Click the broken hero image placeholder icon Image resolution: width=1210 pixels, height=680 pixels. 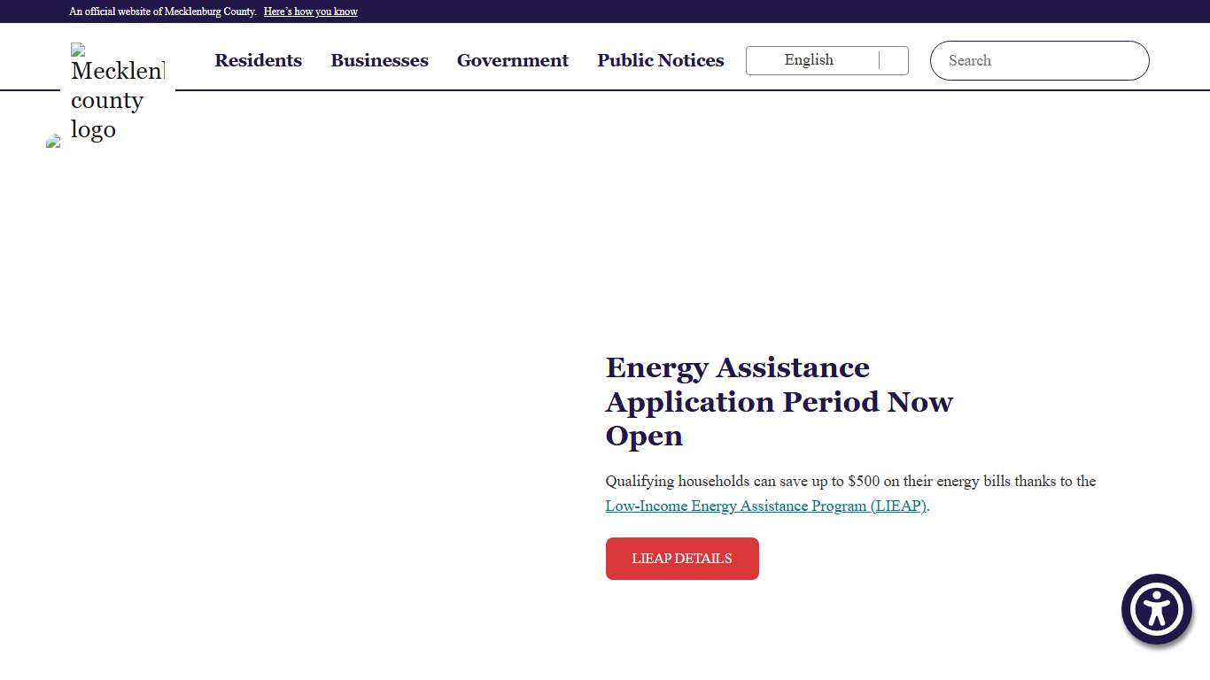[x=53, y=142]
